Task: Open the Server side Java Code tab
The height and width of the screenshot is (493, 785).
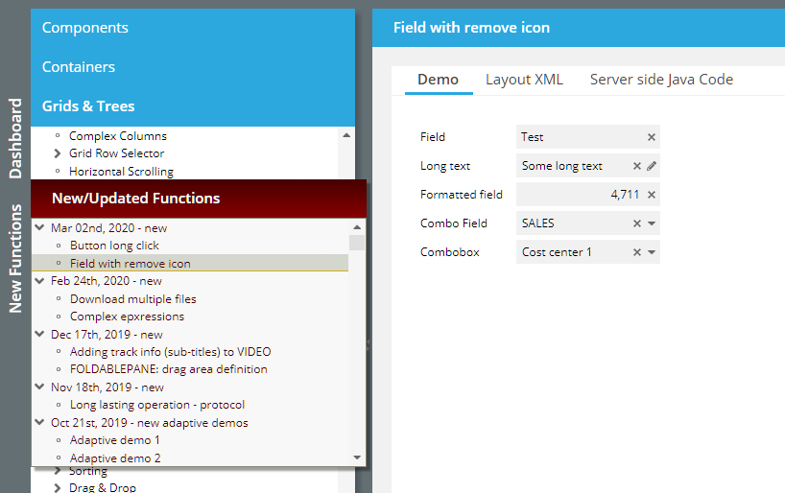Action: [x=661, y=80]
